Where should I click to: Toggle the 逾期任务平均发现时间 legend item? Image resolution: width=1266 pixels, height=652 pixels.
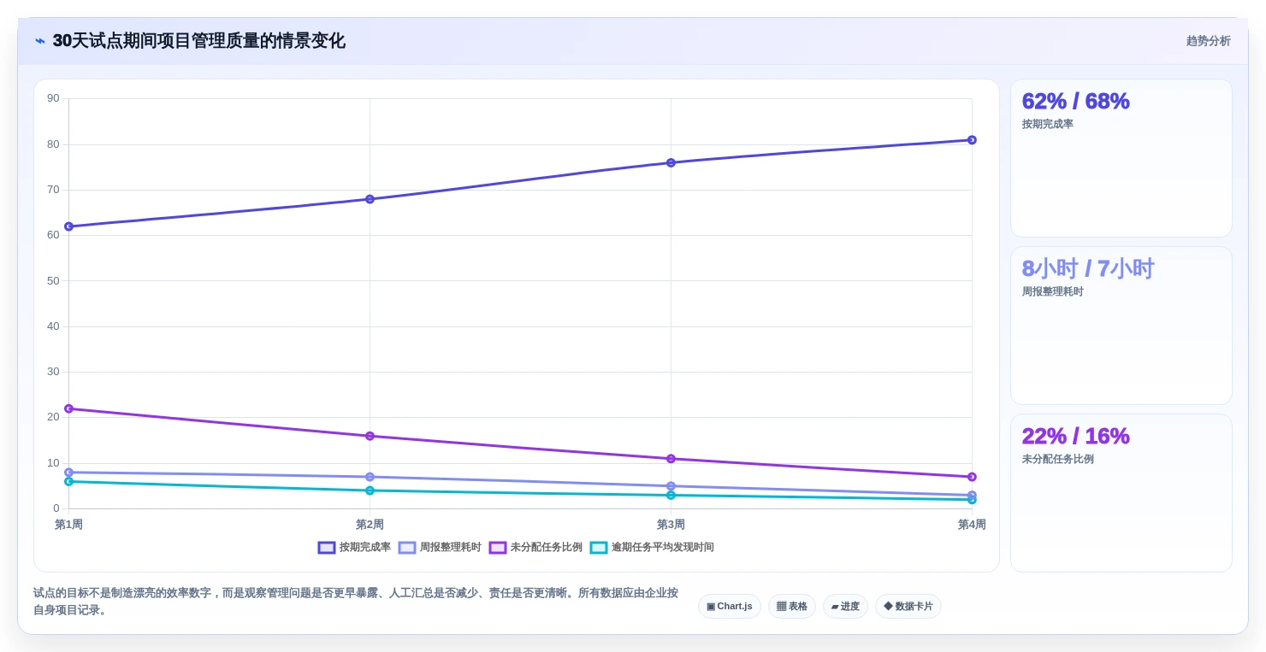652,548
